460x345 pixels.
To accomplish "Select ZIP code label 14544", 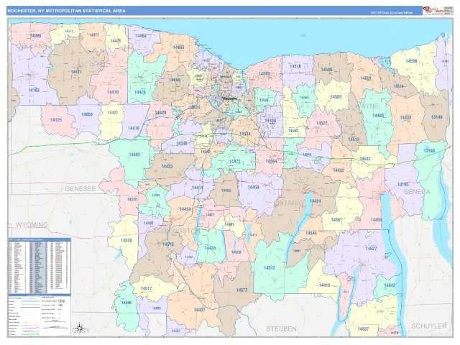I will [x=311, y=233].
